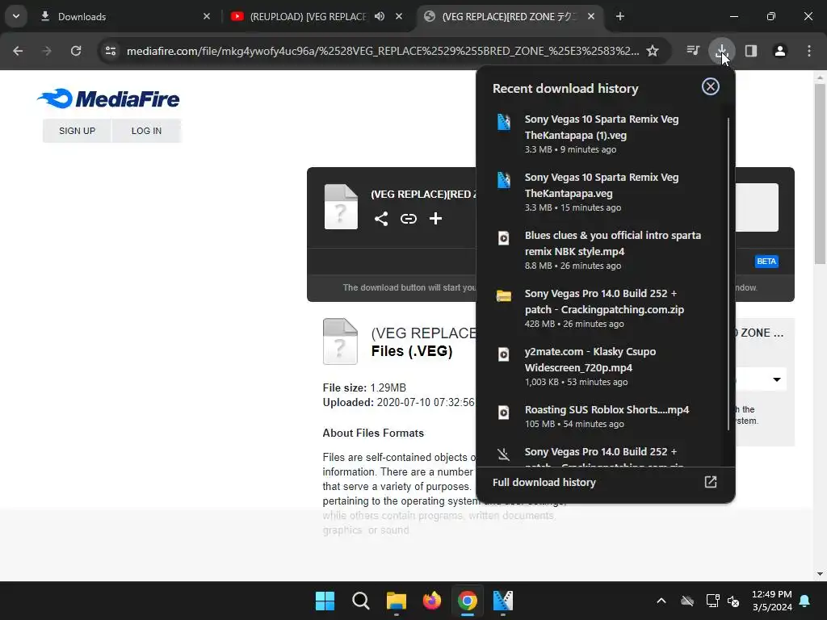The height and width of the screenshot is (620, 827).
Task: Switch to the Downloads tab
Action: click(125, 16)
